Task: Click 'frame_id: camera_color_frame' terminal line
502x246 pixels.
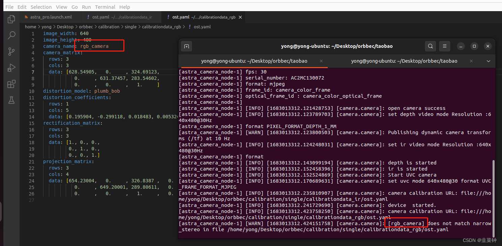Action: point(288,90)
